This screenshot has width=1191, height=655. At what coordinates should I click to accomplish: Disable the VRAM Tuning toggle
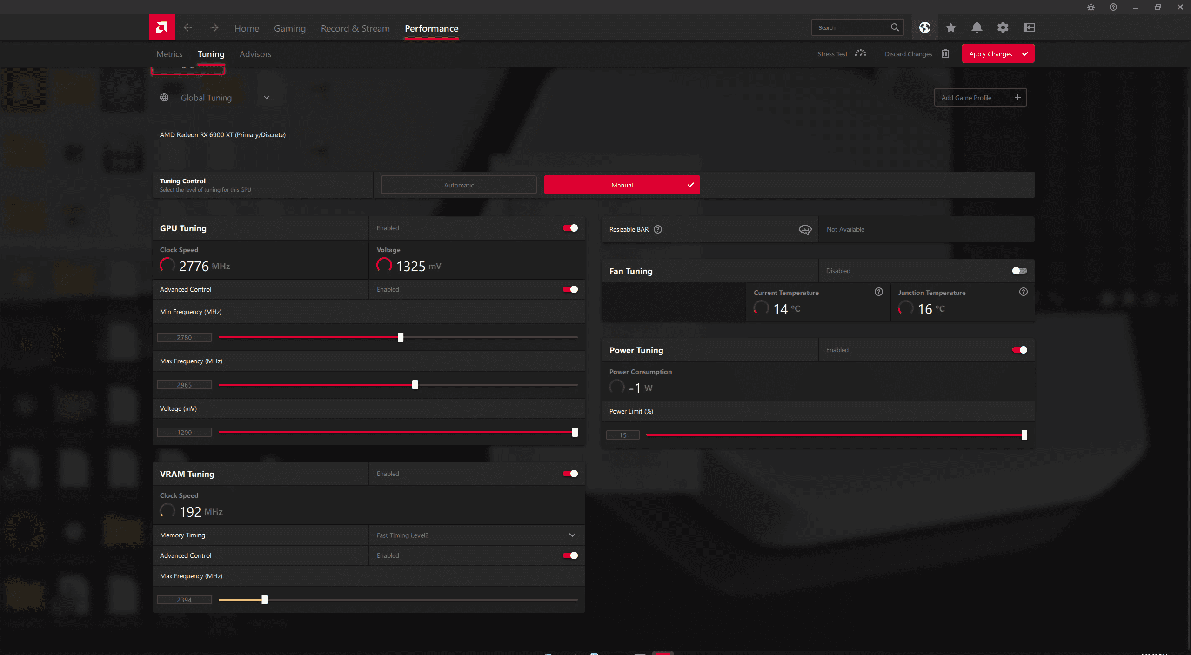(570, 474)
